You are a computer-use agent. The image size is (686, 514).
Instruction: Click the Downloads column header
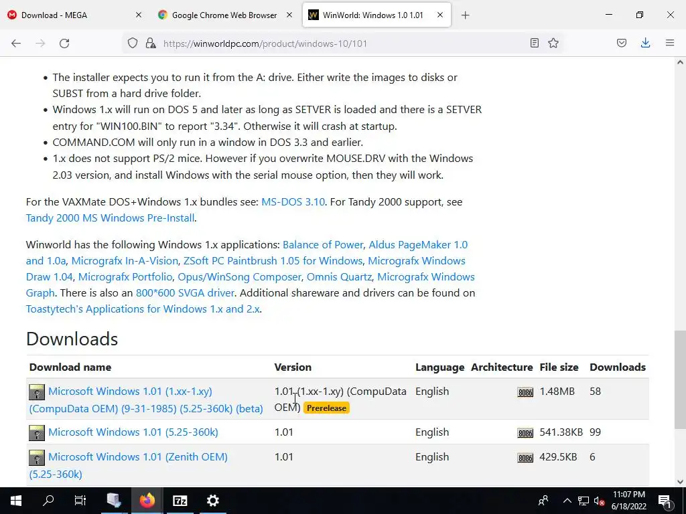(617, 367)
